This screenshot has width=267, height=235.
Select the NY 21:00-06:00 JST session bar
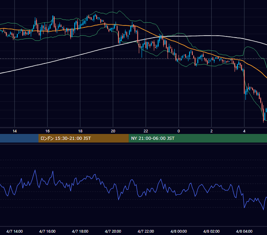point(198,138)
